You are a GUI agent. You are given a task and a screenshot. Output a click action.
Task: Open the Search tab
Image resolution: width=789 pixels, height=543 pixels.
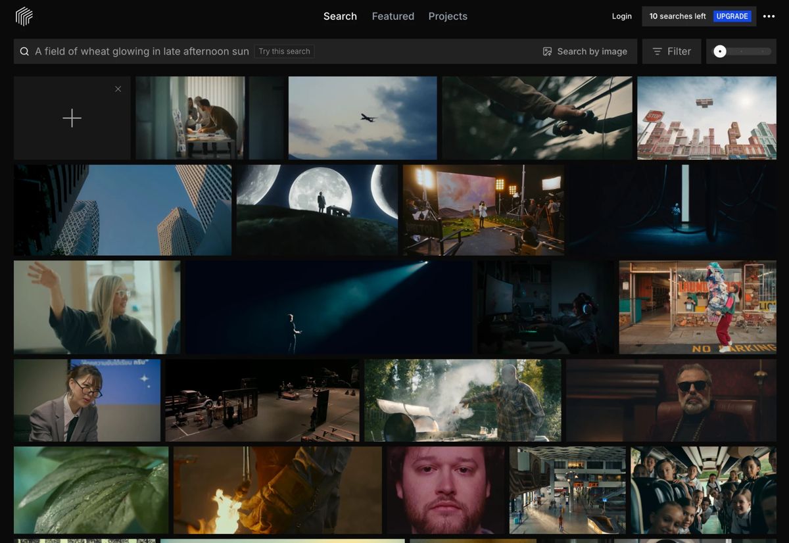pyautogui.click(x=340, y=16)
